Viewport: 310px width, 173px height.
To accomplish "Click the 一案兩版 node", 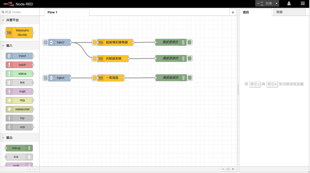I will click(x=111, y=78).
